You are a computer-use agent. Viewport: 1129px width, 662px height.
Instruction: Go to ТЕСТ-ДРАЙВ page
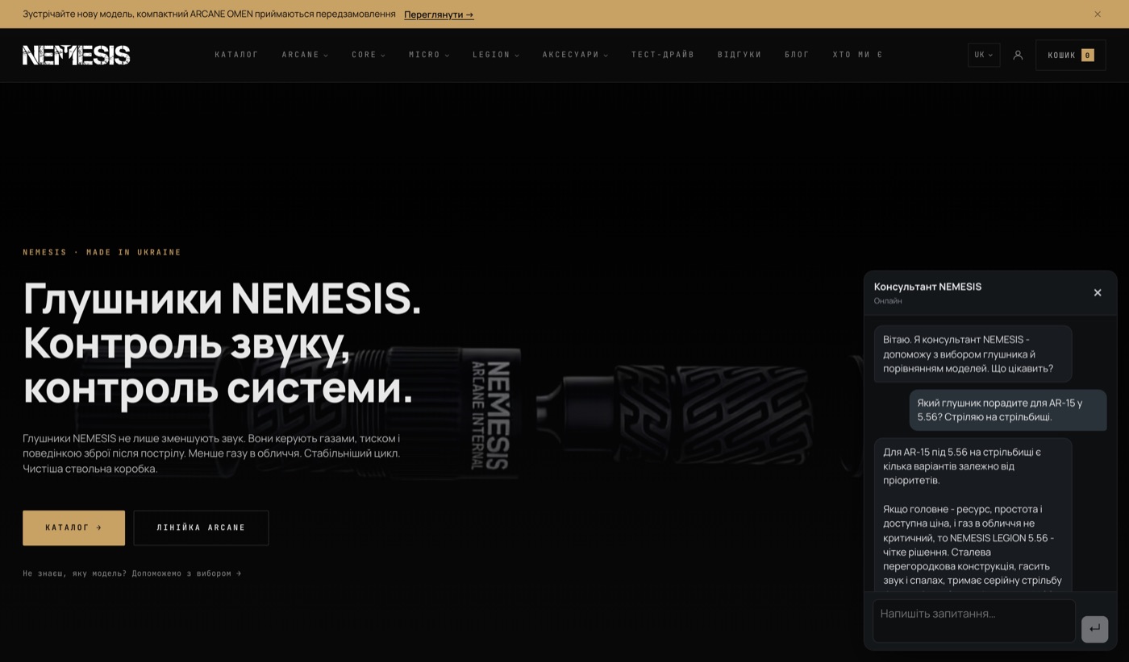(x=663, y=55)
